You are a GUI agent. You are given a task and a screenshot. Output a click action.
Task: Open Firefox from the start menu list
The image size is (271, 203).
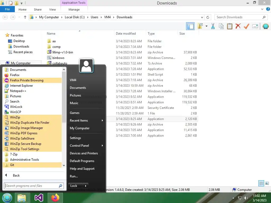point(32,75)
